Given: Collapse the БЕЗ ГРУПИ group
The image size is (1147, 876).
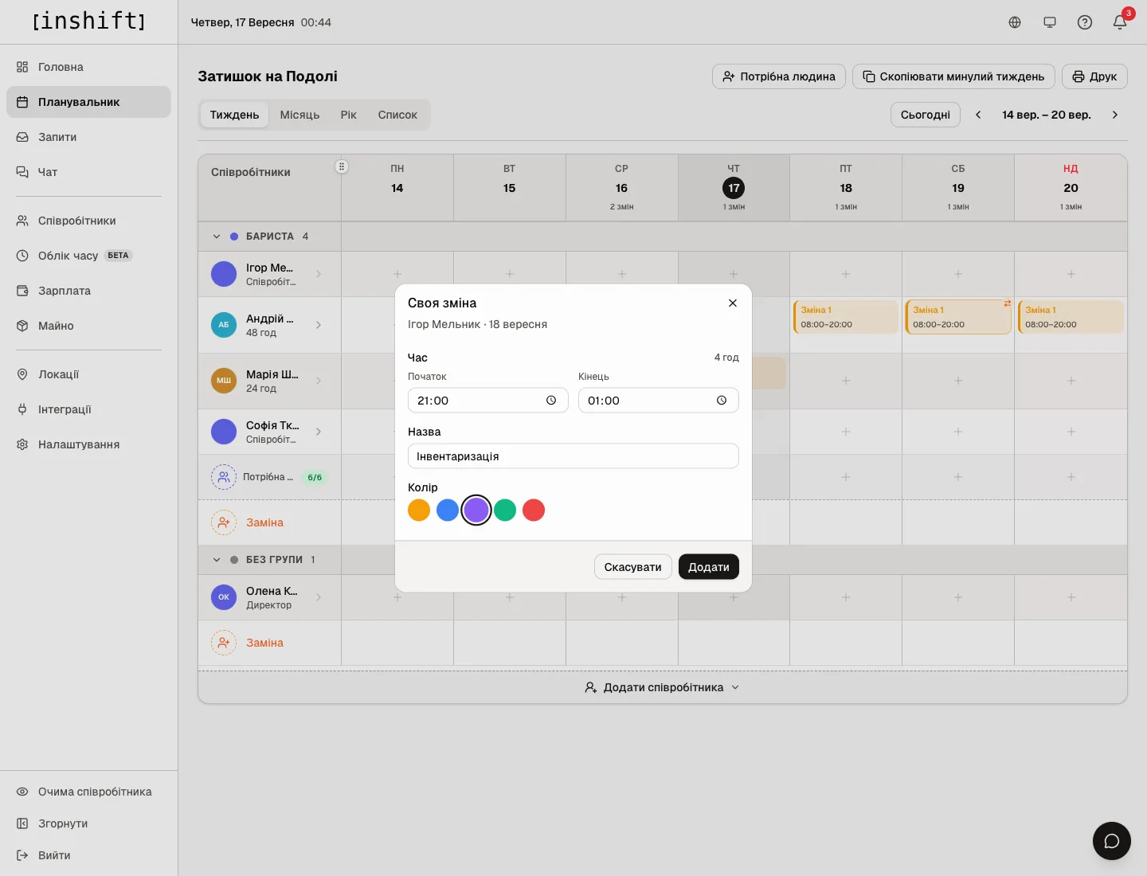Looking at the screenshot, I should (x=217, y=560).
